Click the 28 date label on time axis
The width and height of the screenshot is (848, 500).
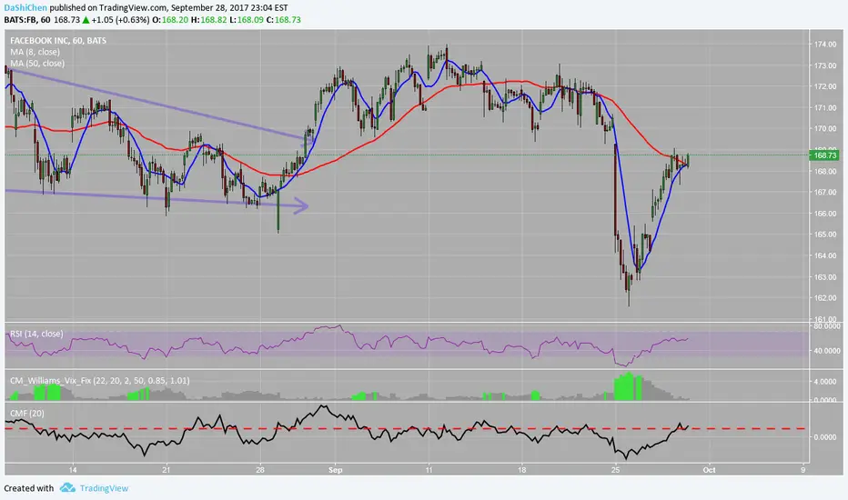click(x=260, y=470)
